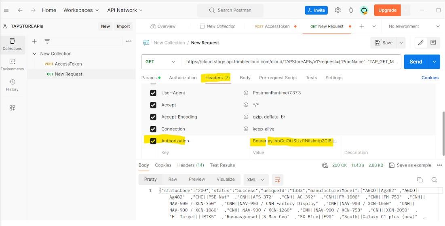
Task: Focus the Search Postman box
Action: tap(230, 10)
